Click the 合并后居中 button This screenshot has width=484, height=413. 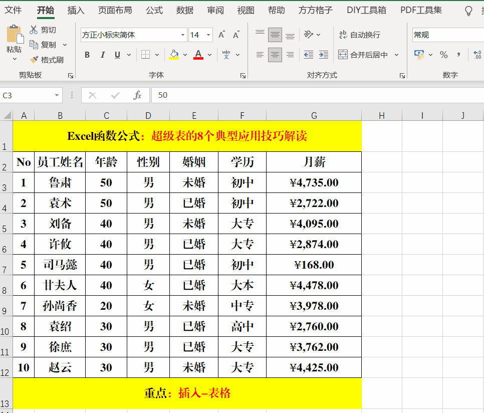pos(363,55)
